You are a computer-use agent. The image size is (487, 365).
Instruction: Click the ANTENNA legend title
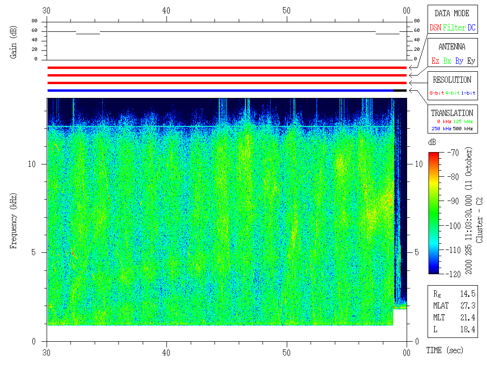[x=452, y=47]
